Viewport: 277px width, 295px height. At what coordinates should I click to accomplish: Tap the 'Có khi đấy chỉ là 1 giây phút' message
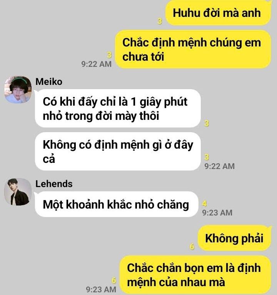tap(118, 108)
